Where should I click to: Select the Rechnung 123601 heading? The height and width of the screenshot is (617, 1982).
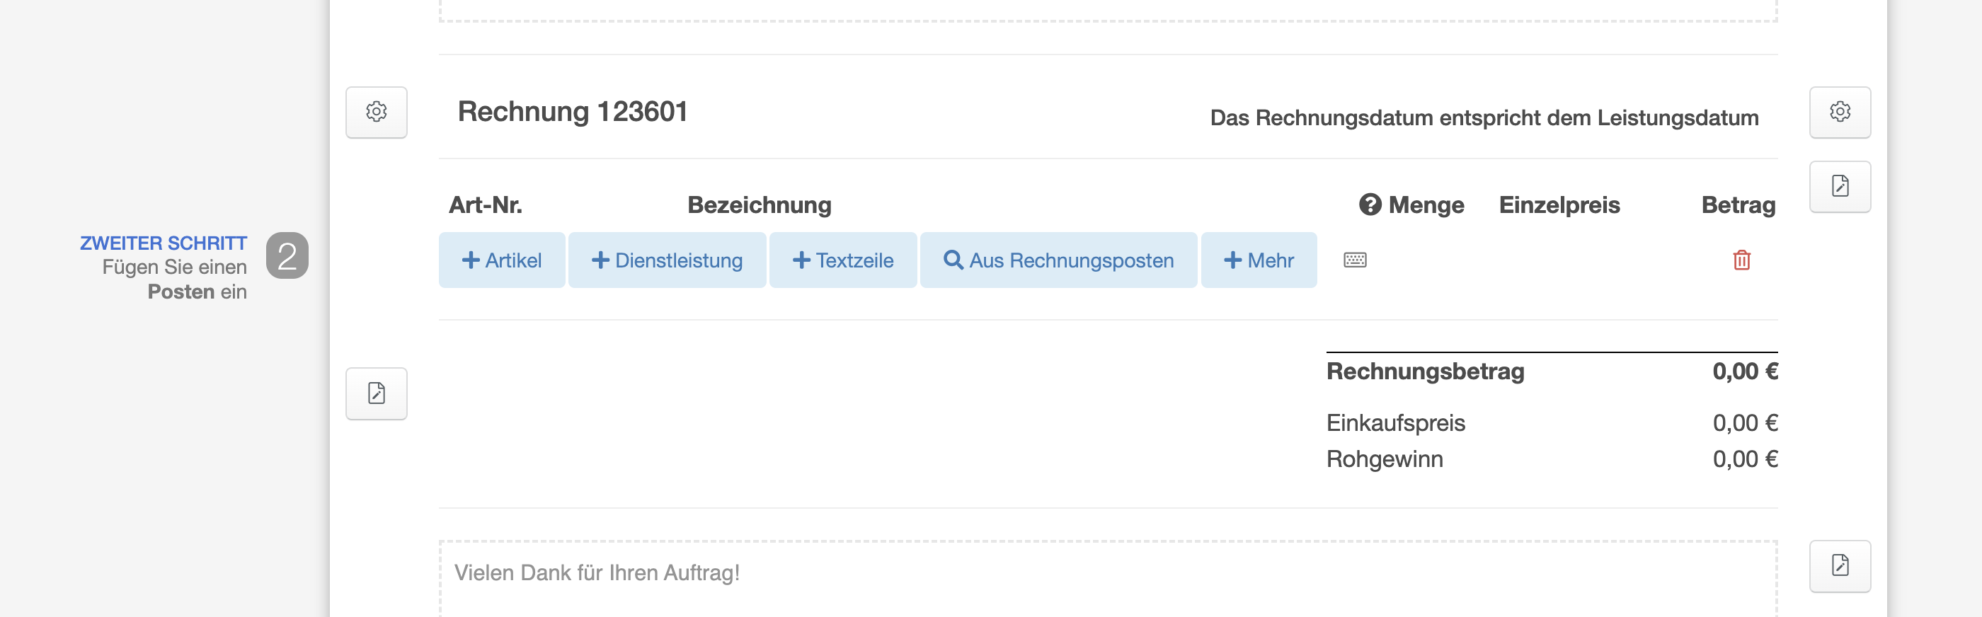coord(573,112)
